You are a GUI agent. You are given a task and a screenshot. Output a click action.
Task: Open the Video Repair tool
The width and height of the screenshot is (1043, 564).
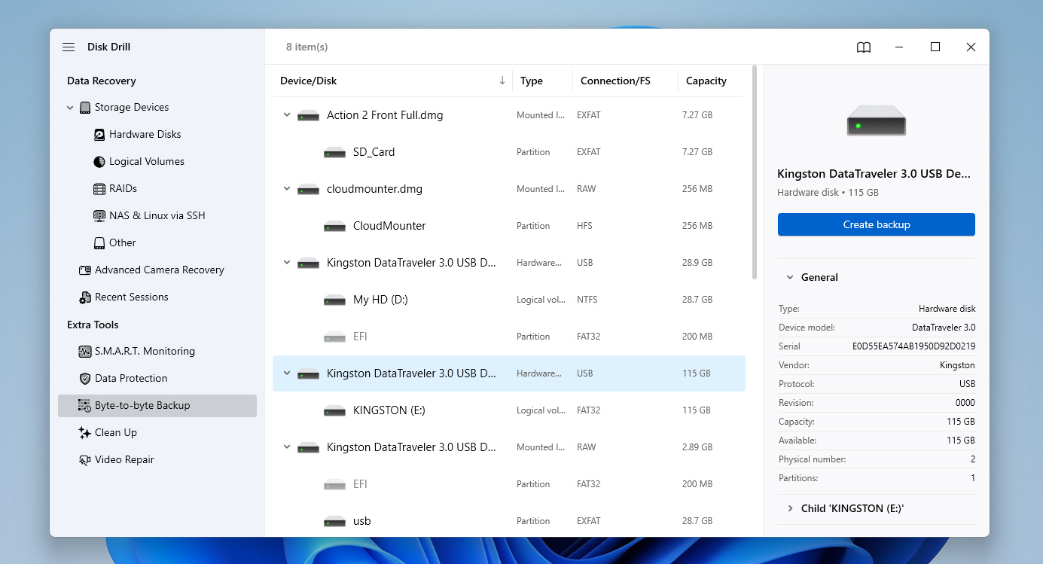point(125,459)
